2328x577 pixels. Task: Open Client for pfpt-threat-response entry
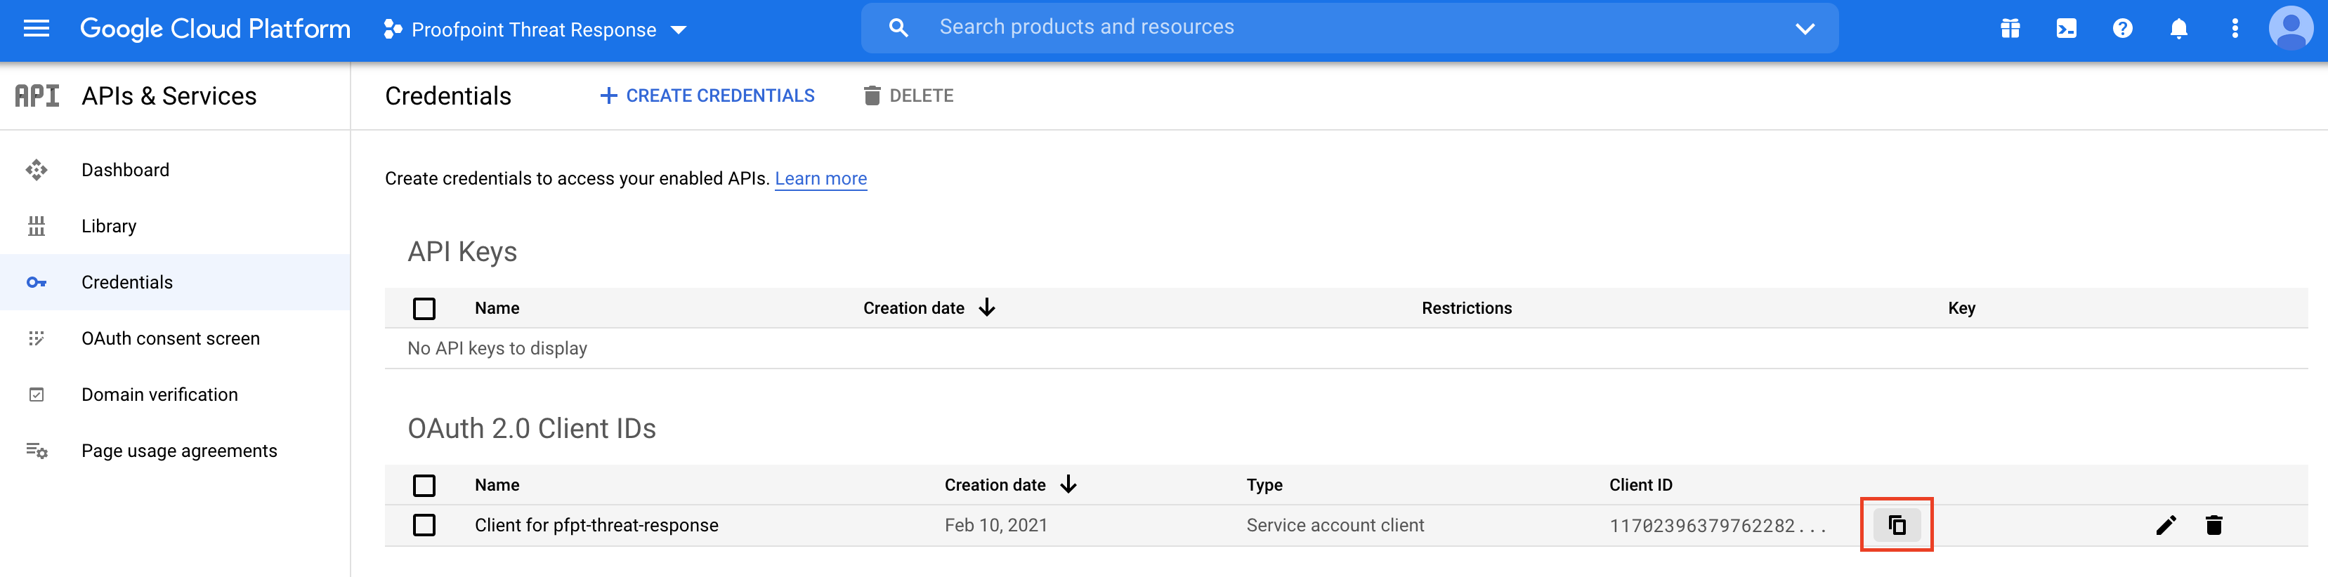[596, 526]
